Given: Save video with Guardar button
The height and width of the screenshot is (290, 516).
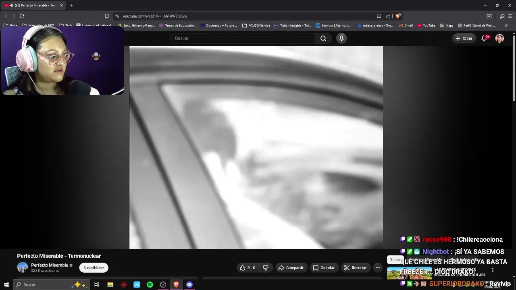Looking at the screenshot, I should click(x=324, y=267).
